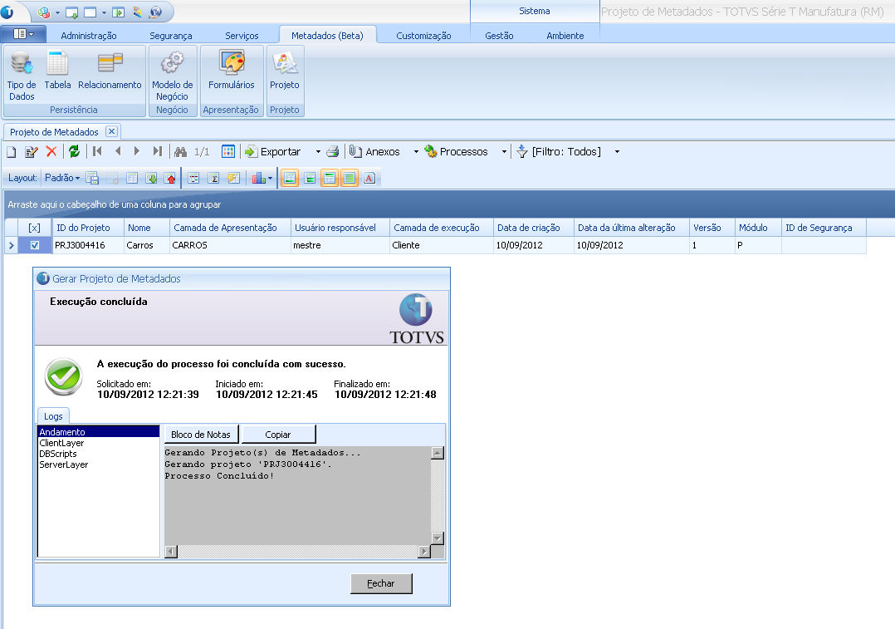Open the Projeto ribbon icon
Image resolution: width=895 pixels, height=629 pixels.
tap(284, 71)
